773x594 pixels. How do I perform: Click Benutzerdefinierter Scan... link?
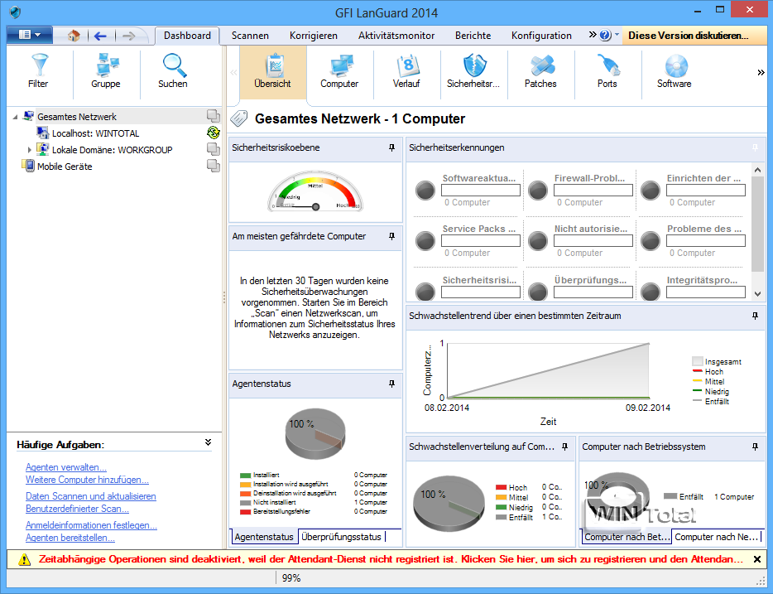tap(78, 509)
